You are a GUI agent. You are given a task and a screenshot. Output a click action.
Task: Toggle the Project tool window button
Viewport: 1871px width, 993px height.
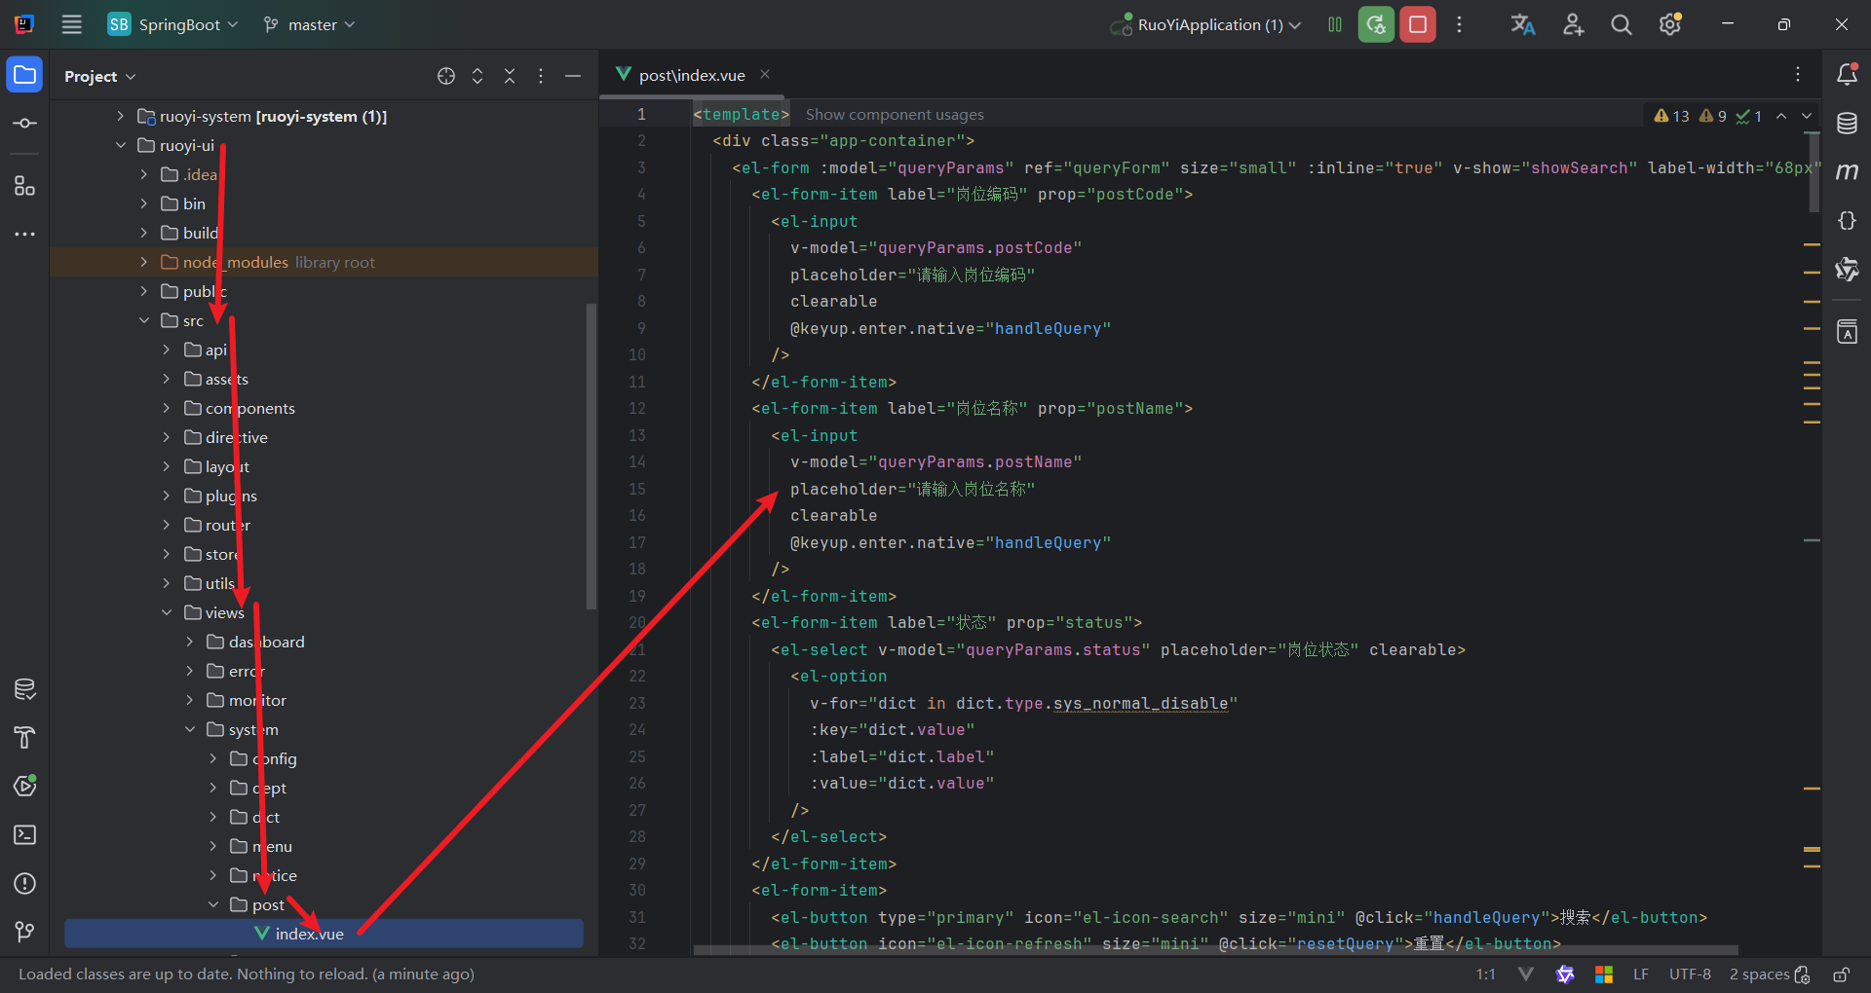[x=25, y=75]
